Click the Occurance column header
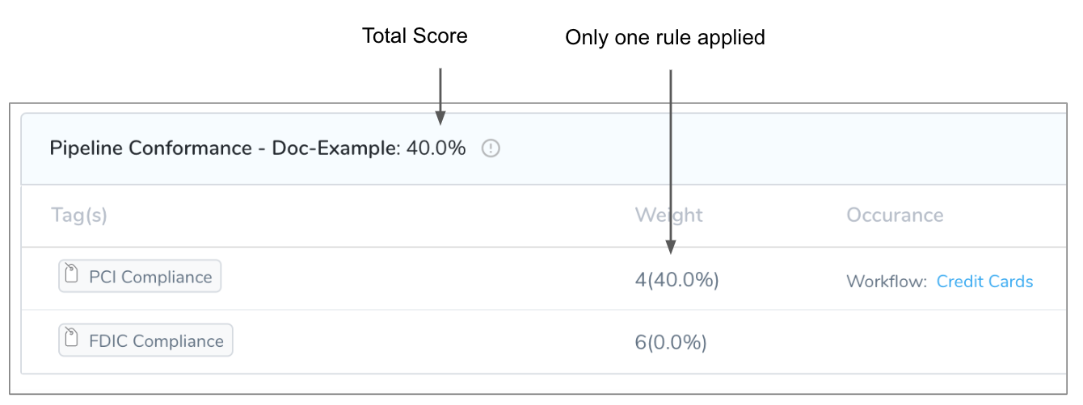The height and width of the screenshot is (405, 1083). click(895, 215)
